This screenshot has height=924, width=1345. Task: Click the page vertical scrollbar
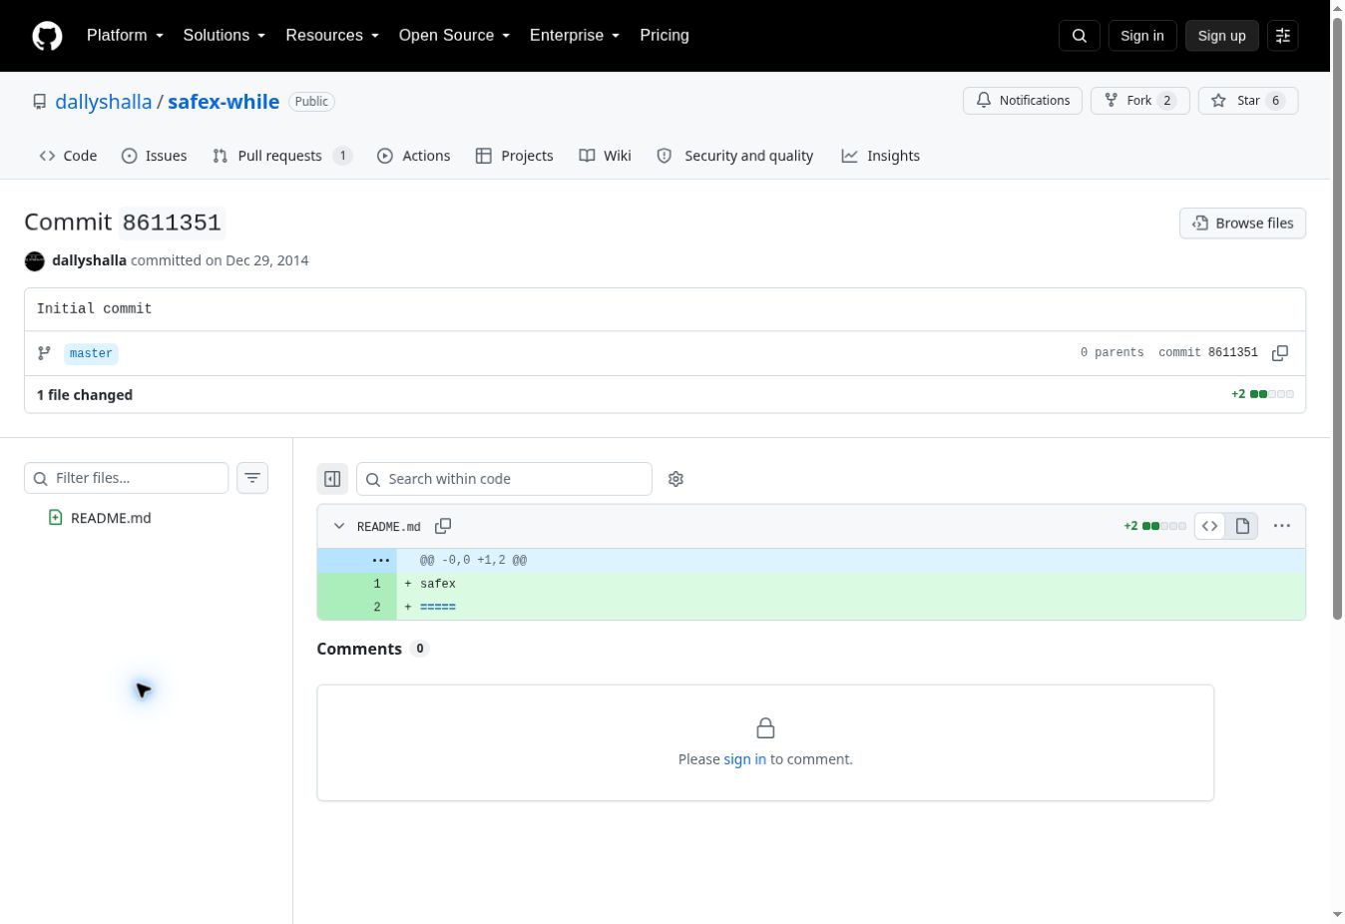pyautogui.click(x=1337, y=319)
